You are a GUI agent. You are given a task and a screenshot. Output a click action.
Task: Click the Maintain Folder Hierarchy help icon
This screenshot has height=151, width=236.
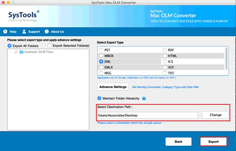pos(144,99)
